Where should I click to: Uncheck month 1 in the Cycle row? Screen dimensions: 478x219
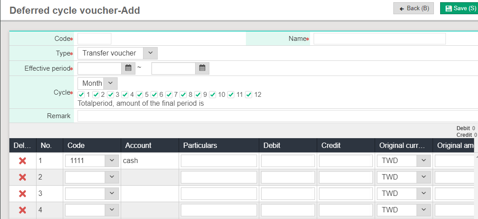tap(81, 95)
